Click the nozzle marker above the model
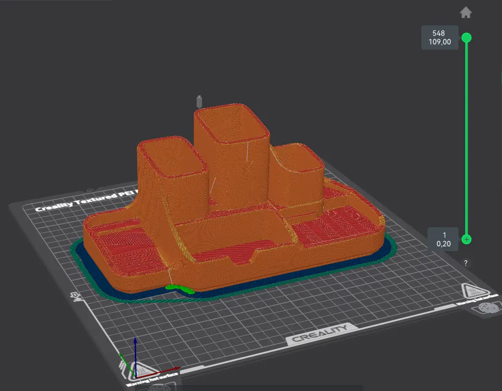Screen dimensions: 502x391 coord(199,101)
